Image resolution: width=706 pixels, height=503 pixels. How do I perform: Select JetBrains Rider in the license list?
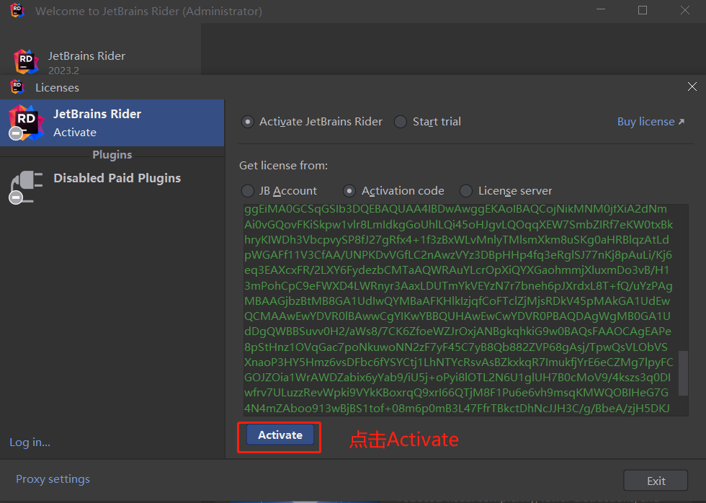(x=112, y=123)
